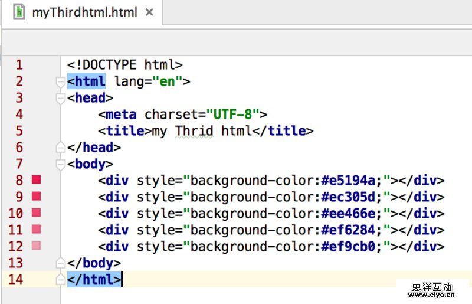
Task: Click line number 1 in the gutter
Action: click(19, 65)
